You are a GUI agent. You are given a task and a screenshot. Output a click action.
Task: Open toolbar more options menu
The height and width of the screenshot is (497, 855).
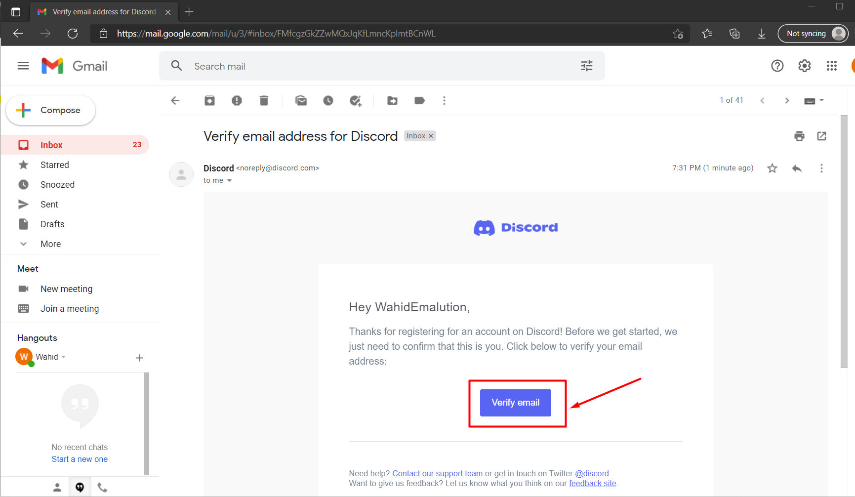[x=444, y=101]
